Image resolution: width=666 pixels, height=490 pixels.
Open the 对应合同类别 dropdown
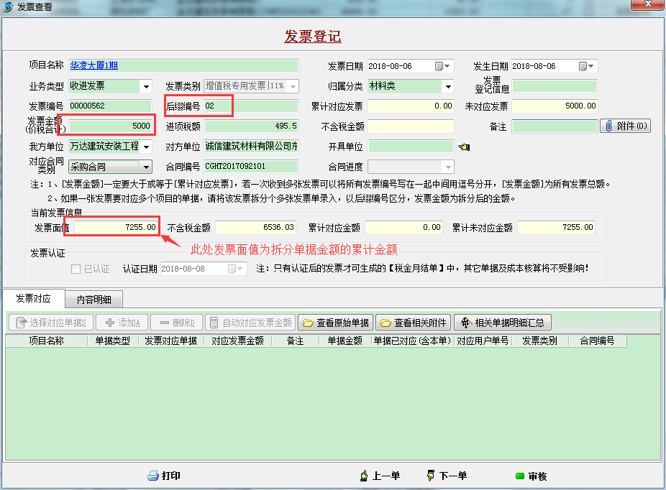(146, 167)
